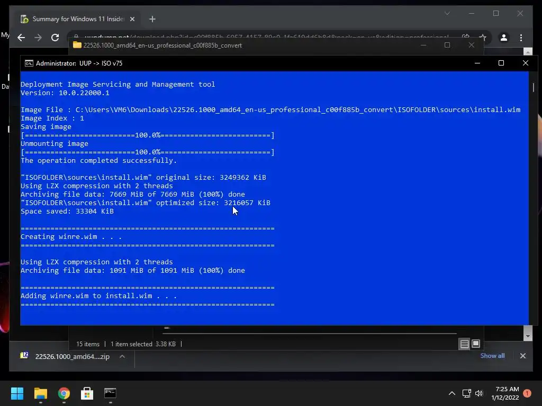Image resolution: width=542 pixels, height=406 pixels.
Task: Minimize the File Explorer convert folder window
Action: 423,45
